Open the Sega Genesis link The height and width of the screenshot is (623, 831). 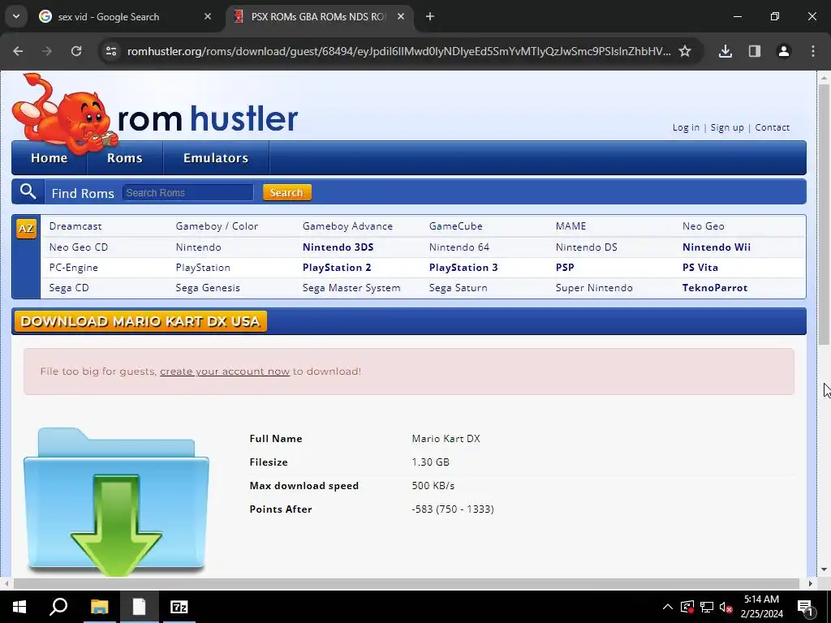(208, 288)
